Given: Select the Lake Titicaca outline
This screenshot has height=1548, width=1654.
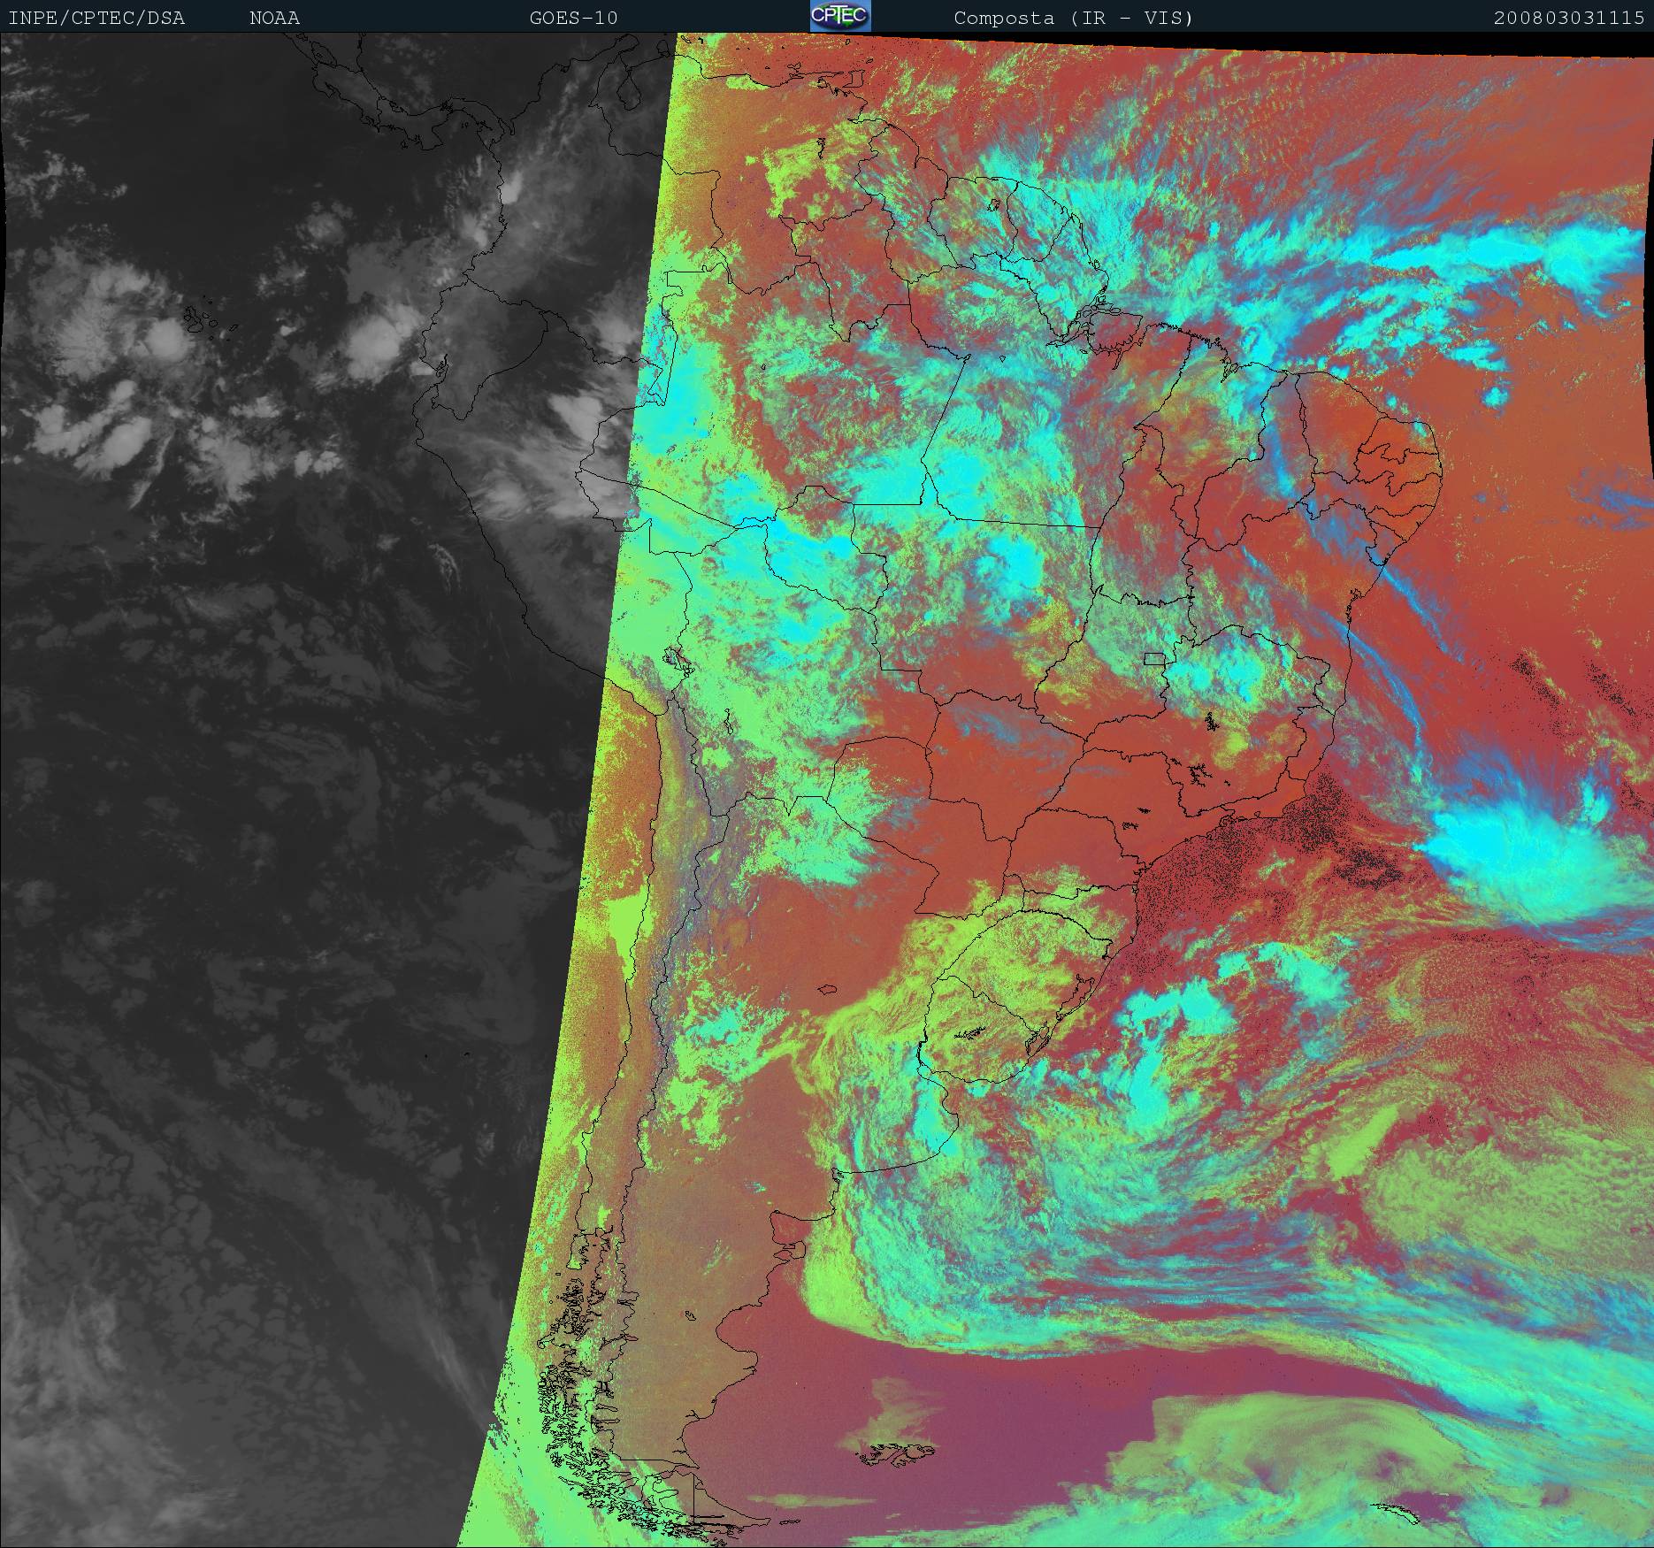Looking at the screenshot, I should 675,659.
